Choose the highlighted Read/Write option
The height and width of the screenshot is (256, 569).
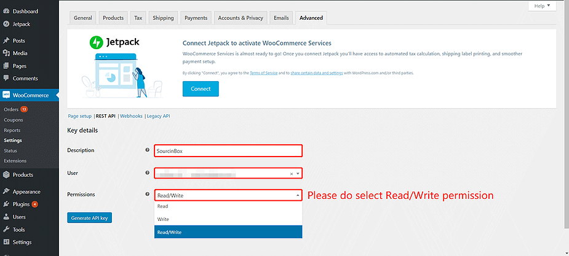pyautogui.click(x=228, y=232)
